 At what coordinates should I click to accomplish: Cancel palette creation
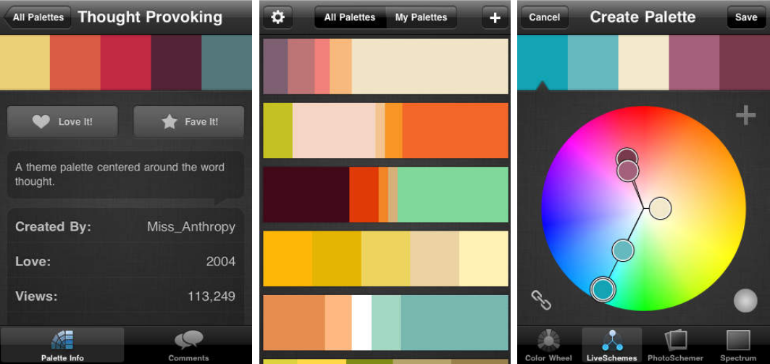[544, 17]
